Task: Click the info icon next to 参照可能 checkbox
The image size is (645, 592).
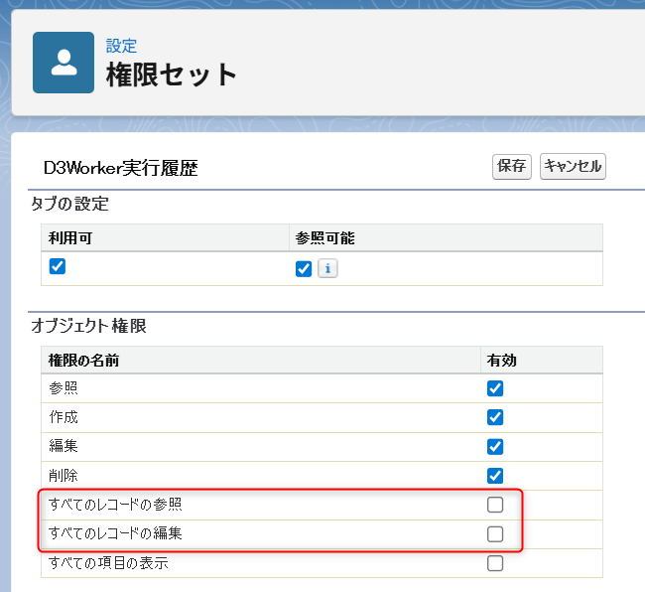Action: tap(327, 269)
